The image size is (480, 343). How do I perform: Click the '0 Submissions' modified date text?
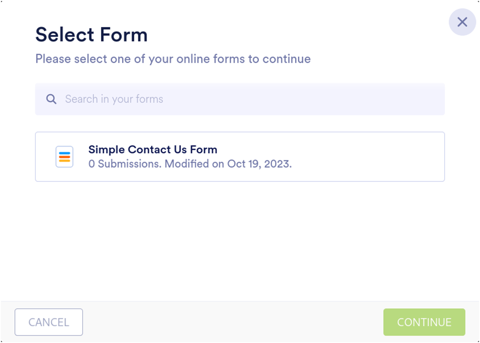point(125,164)
